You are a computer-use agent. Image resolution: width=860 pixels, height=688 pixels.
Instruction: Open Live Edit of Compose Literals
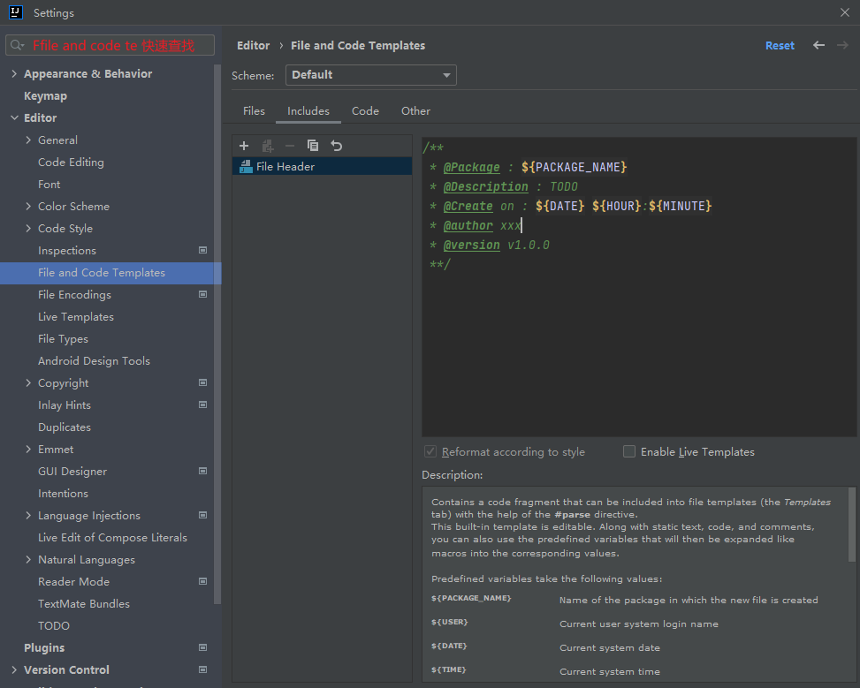[x=113, y=538]
